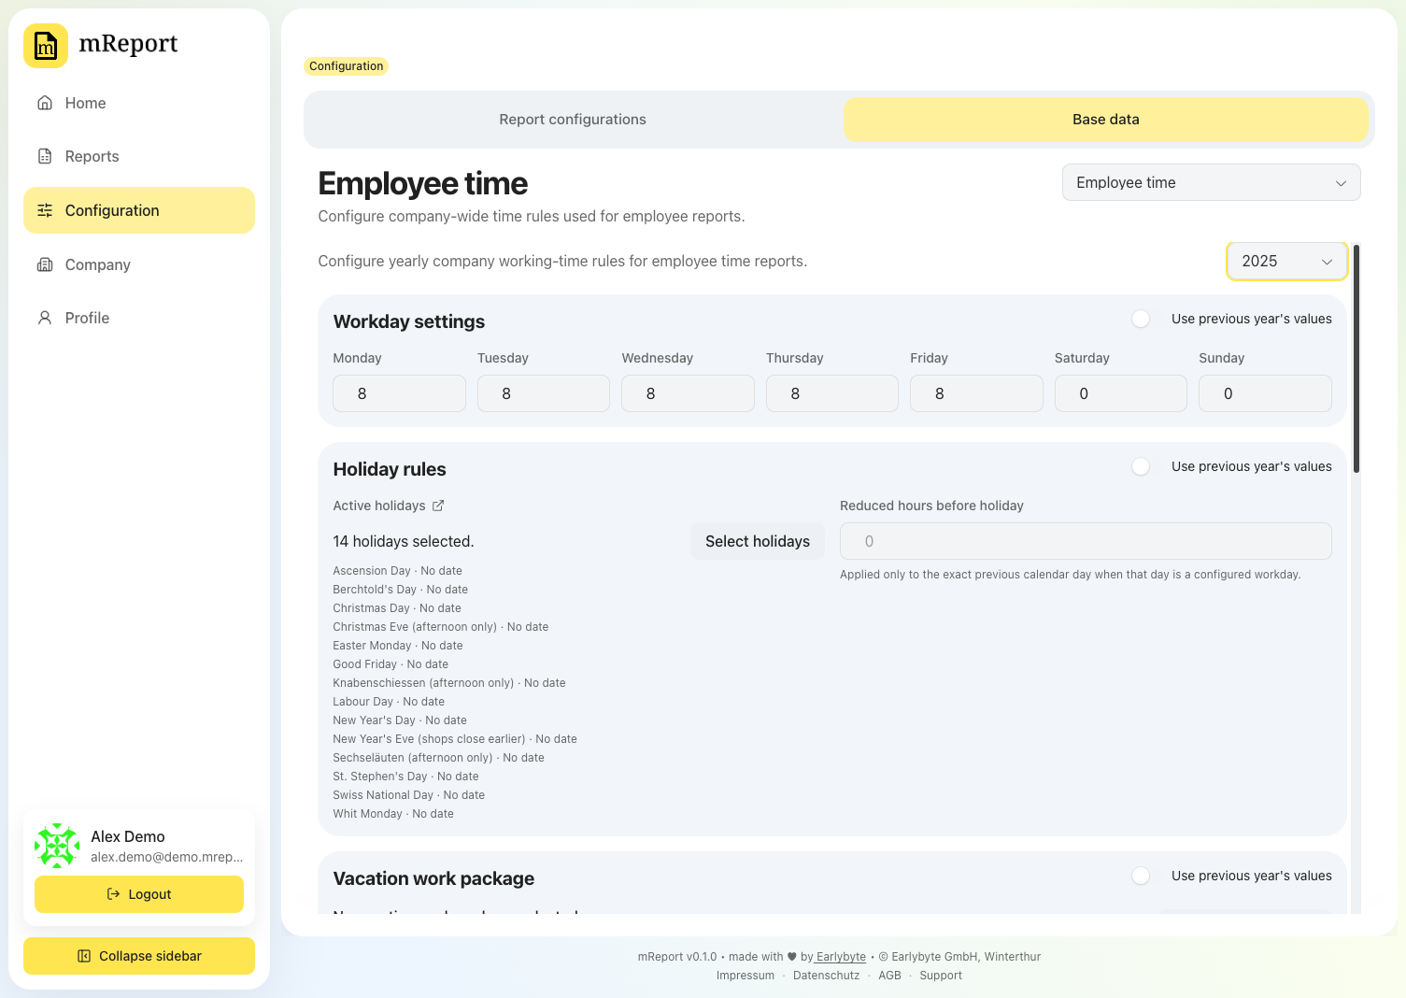Open the Active holidays external link icon
The height and width of the screenshot is (998, 1406).
pyautogui.click(x=438, y=506)
